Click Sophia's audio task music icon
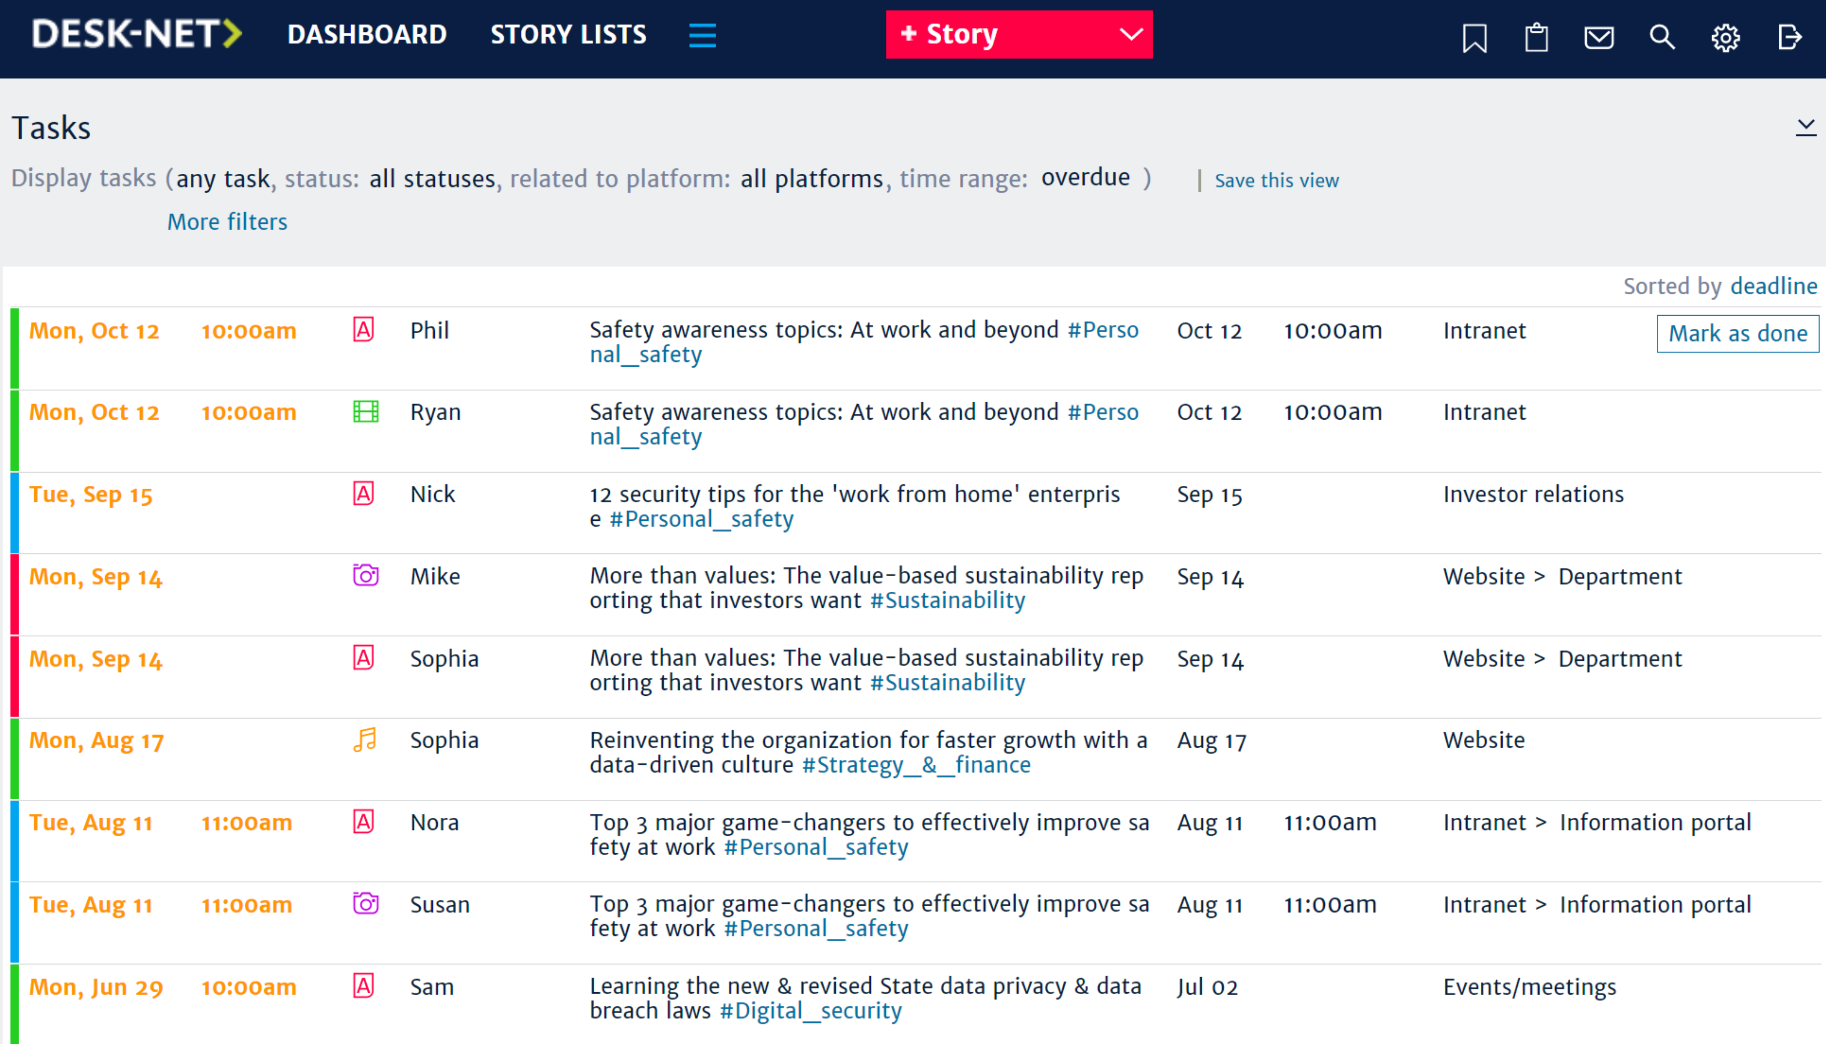The image size is (1826, 1044). (365, 739)
